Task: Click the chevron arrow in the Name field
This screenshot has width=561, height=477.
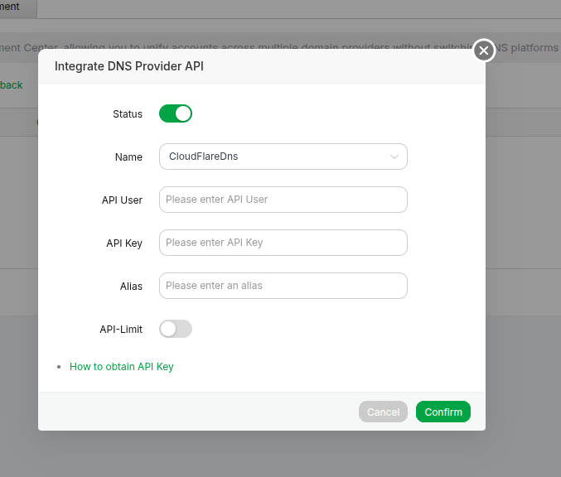Action: pos(394,157)
